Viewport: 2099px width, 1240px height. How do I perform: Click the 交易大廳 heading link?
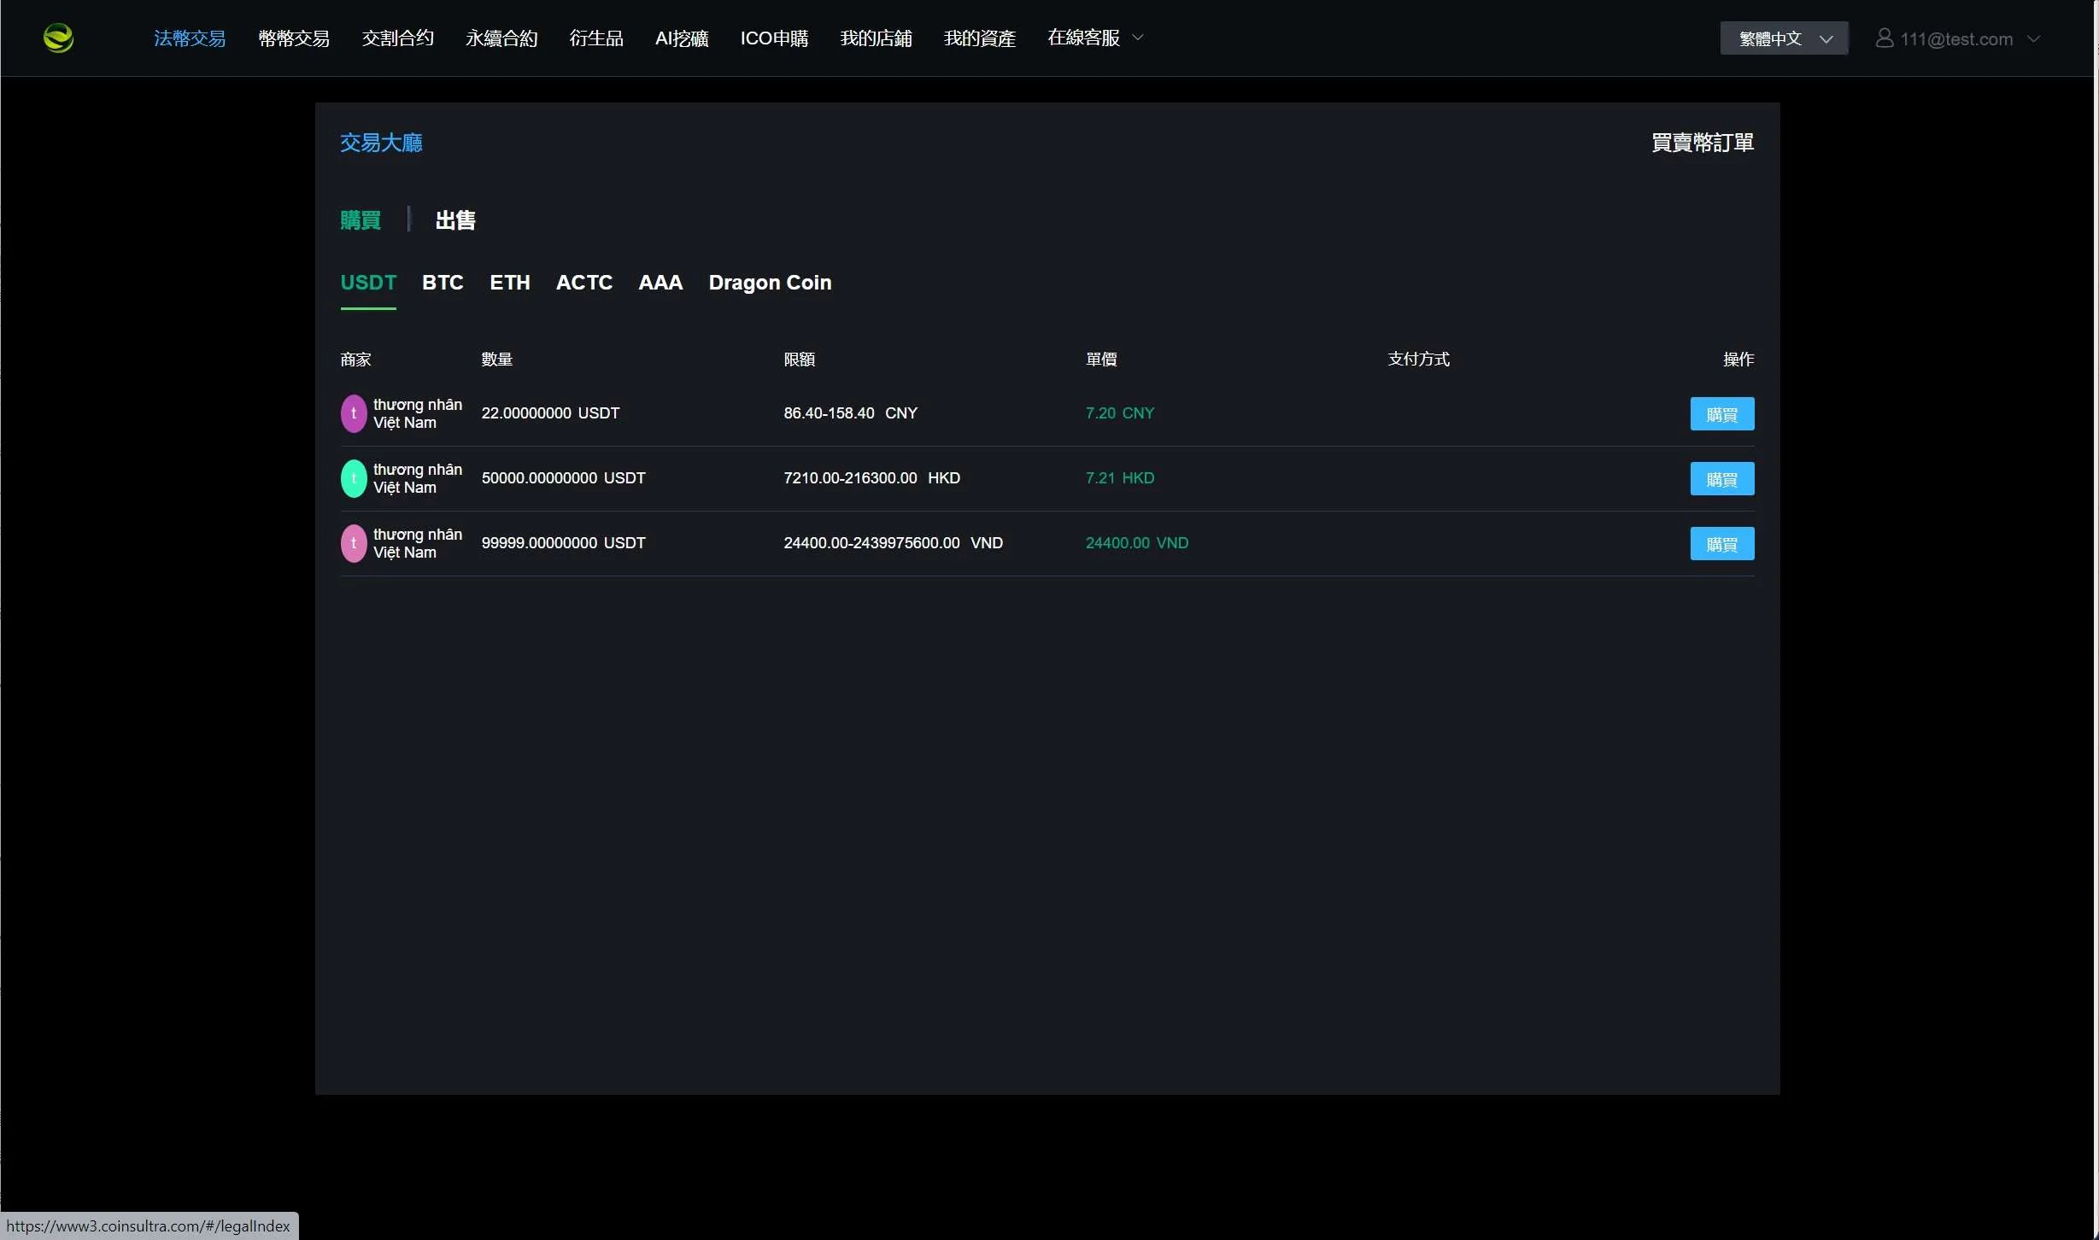point(381,143)
